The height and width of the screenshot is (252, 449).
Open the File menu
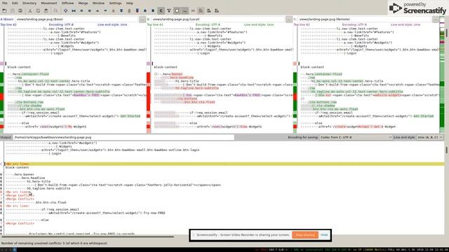pos(5,3)
